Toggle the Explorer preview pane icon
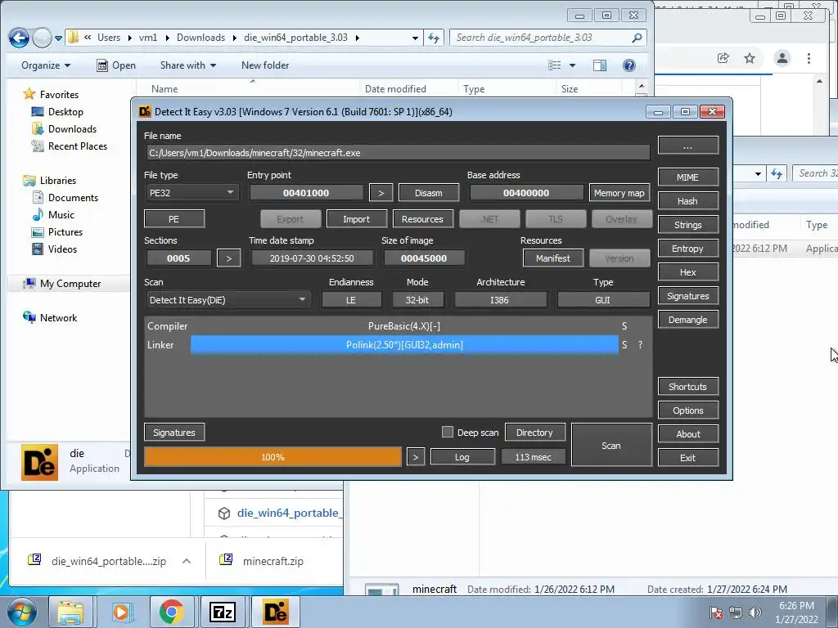This screenshot has width=838, height=628. pos(600,65)
